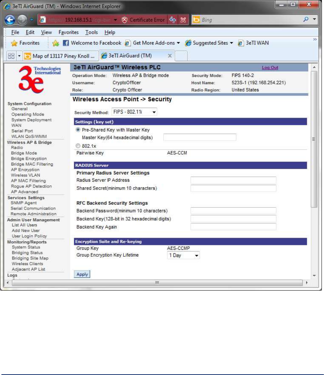Open Rogue AP Detection page
Image resolution: width=324 pixels, height=375 pixels.
pos(31,186)
